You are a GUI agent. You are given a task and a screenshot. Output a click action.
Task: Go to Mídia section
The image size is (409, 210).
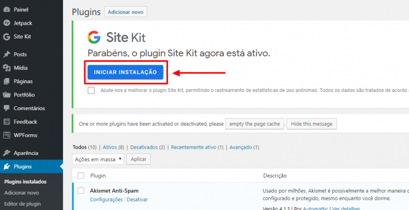(x=31, y=68)
